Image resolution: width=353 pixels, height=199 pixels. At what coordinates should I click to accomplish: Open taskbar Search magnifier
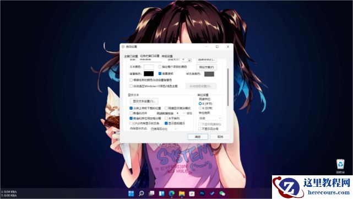tap(141, 193)
